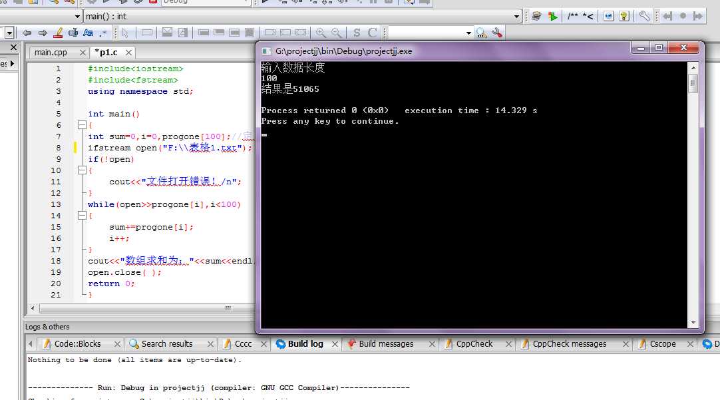Open the DoxyBlocks preferences wrench

645,17
